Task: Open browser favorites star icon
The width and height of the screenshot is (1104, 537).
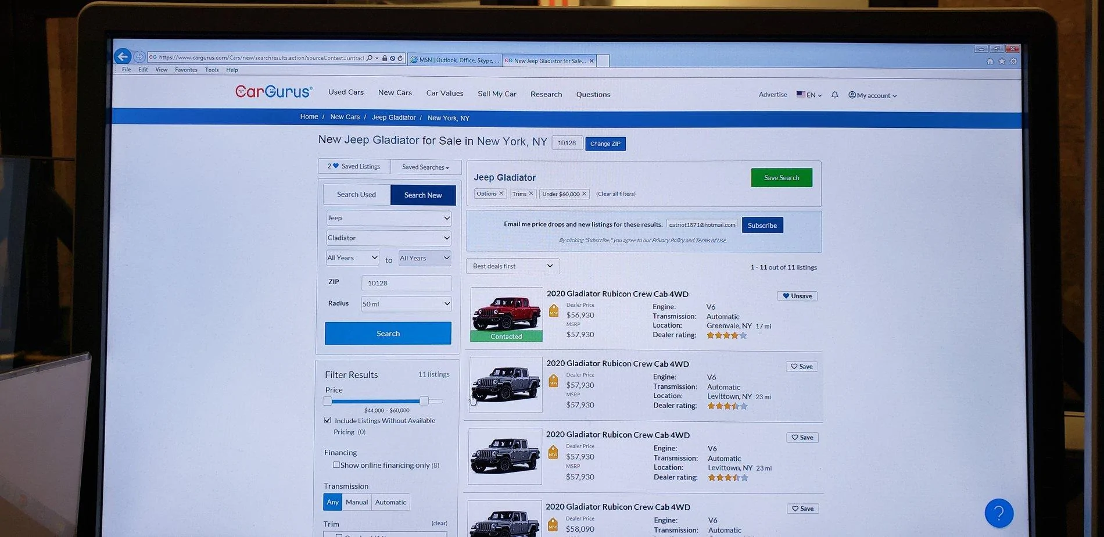Action: point(1002,62)
